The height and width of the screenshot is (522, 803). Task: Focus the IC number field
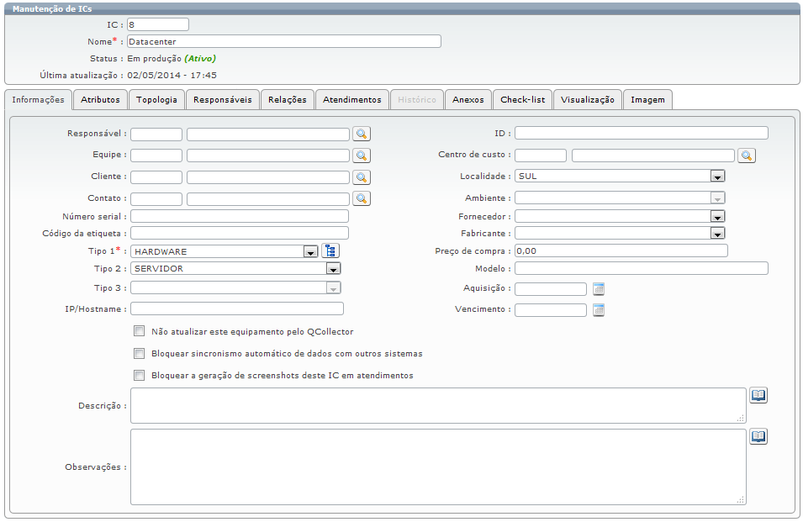[158, 24]
